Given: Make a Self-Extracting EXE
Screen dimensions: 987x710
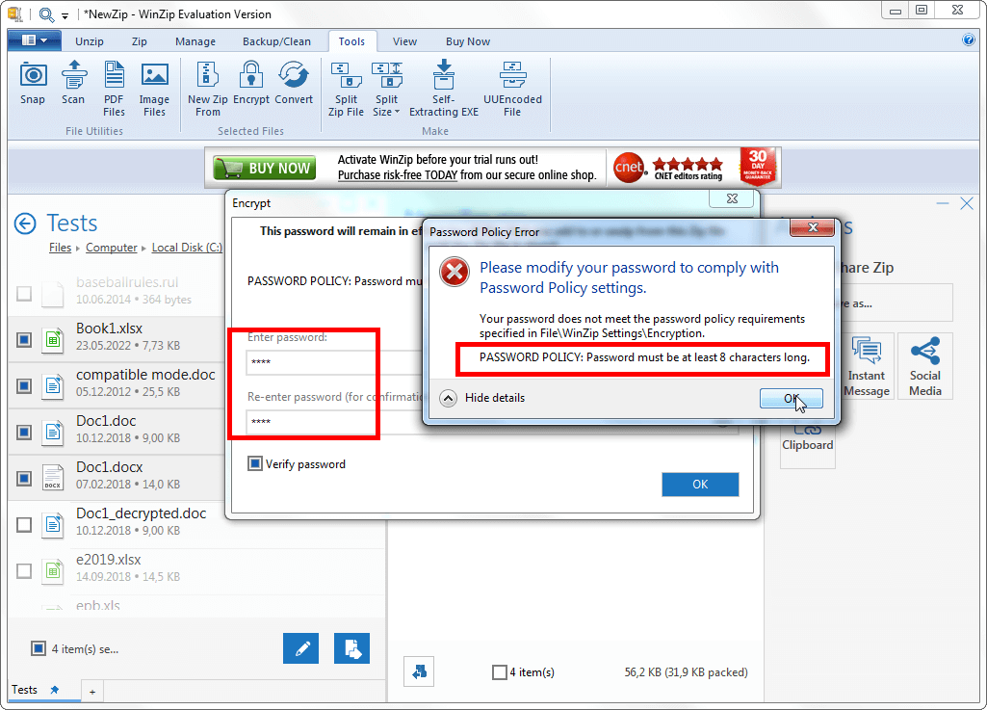Looking at the screenshot, I should [x=444, y=89].
